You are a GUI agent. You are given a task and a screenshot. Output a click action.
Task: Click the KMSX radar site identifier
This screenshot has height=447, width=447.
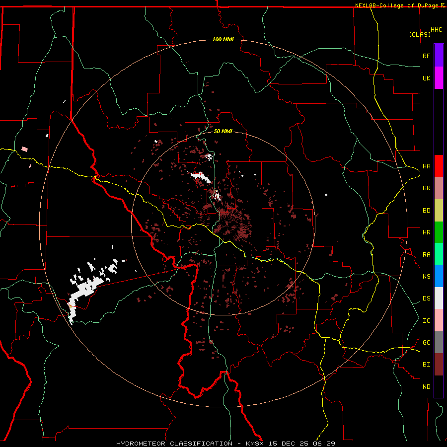click(255, 444)
